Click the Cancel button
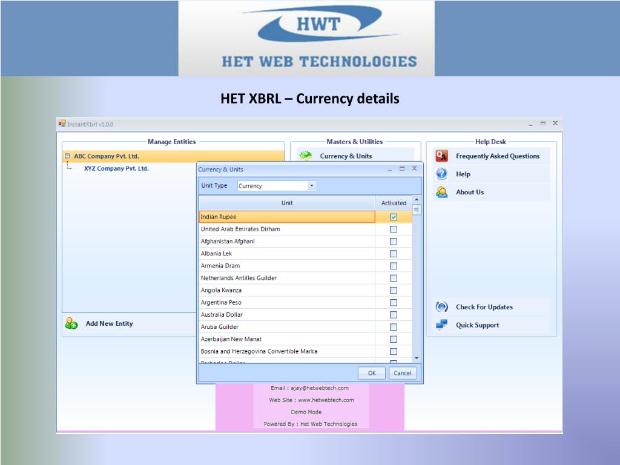 click(403, 373)
